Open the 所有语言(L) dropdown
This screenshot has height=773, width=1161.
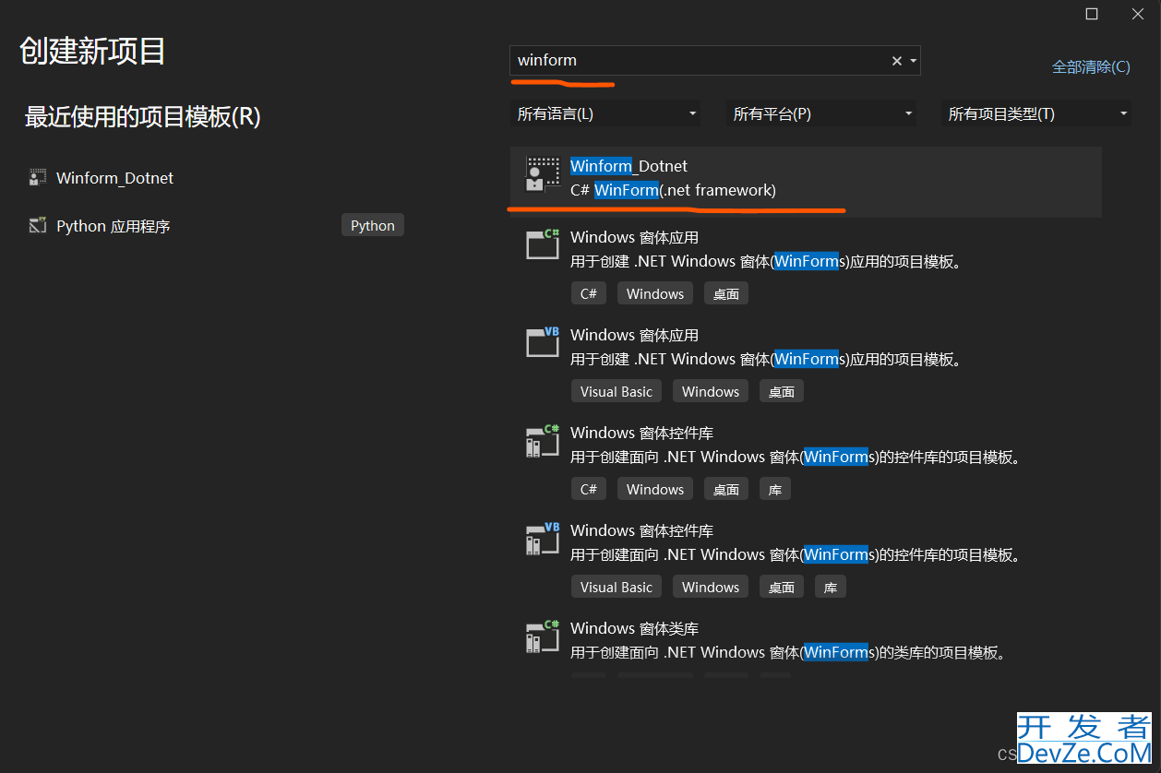[x=605, y=114]
